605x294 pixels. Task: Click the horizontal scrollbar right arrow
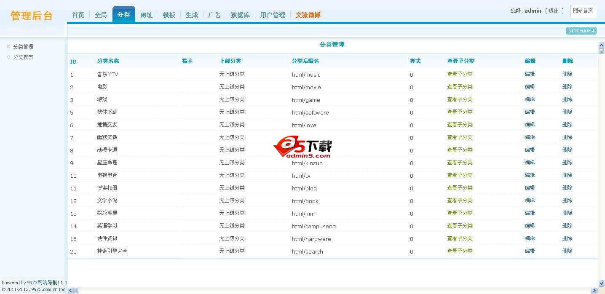(x=594, y=290)
